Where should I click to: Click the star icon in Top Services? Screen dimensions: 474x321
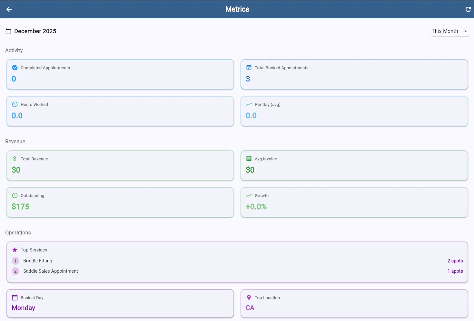15,250
